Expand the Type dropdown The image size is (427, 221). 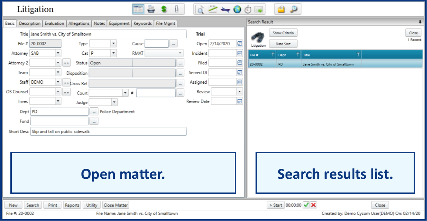click(114, 44)
